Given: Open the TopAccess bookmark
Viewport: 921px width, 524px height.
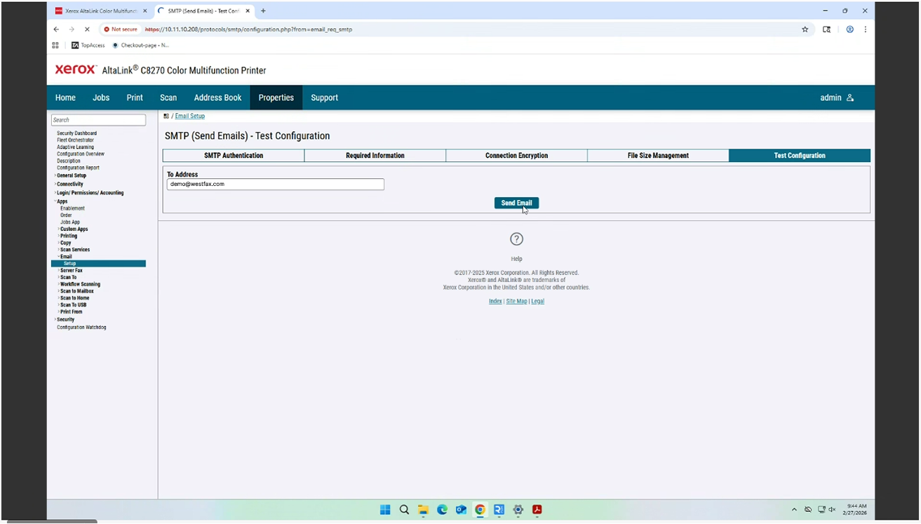Looking at the screenshot, I should tap(88, 45).
